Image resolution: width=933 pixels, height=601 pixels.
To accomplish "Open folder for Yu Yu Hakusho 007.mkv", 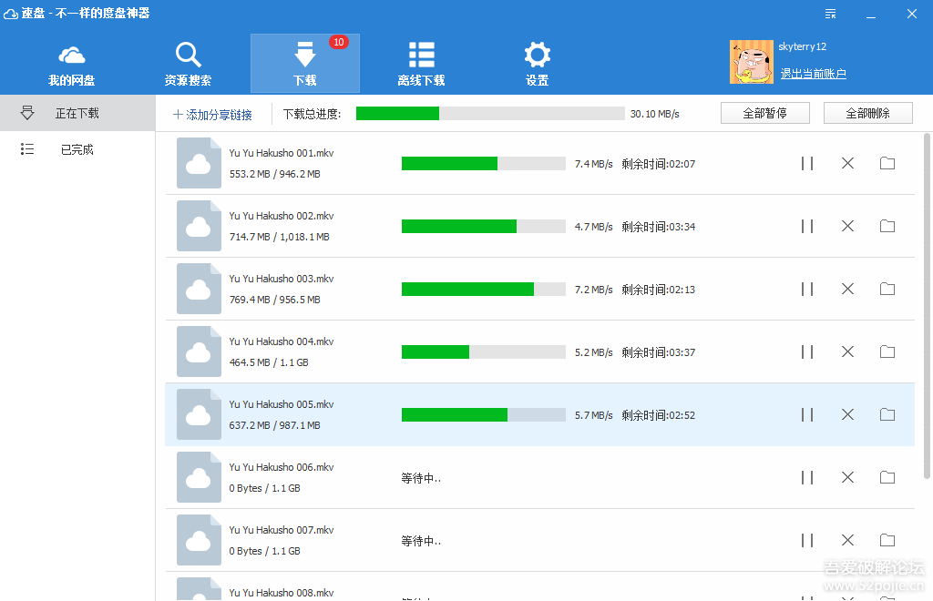I will click(x=887, y=540).
